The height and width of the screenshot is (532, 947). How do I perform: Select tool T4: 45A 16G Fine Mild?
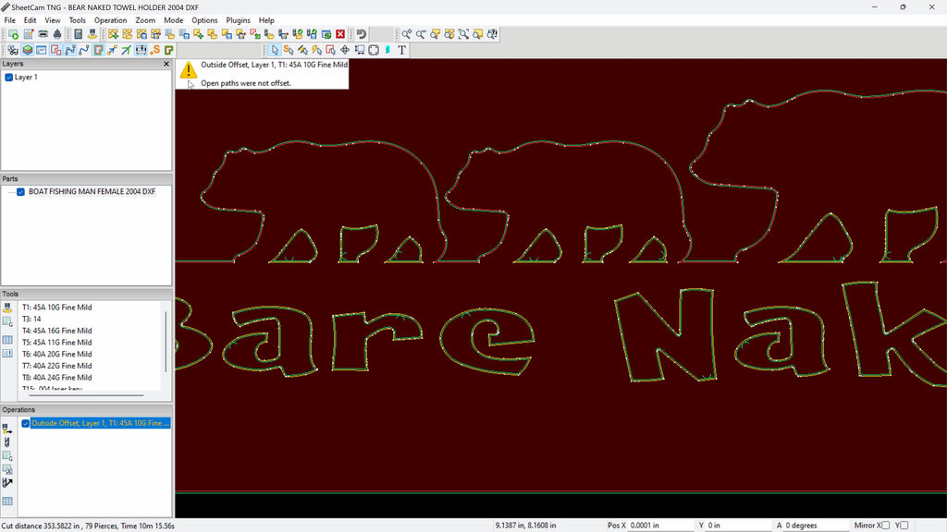click(56, 331)
